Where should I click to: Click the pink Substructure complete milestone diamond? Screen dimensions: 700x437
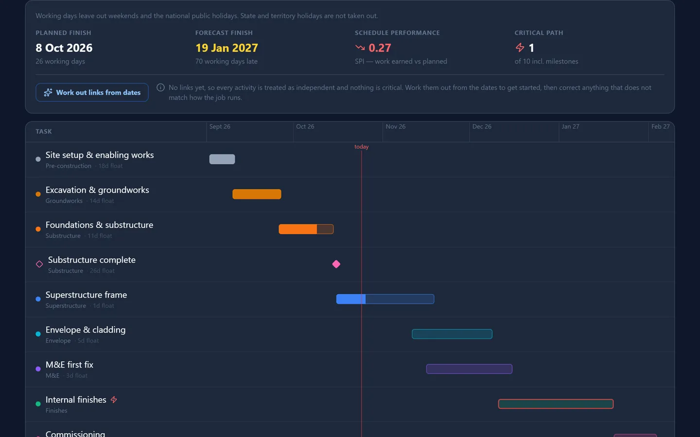[x=336, y=264]
